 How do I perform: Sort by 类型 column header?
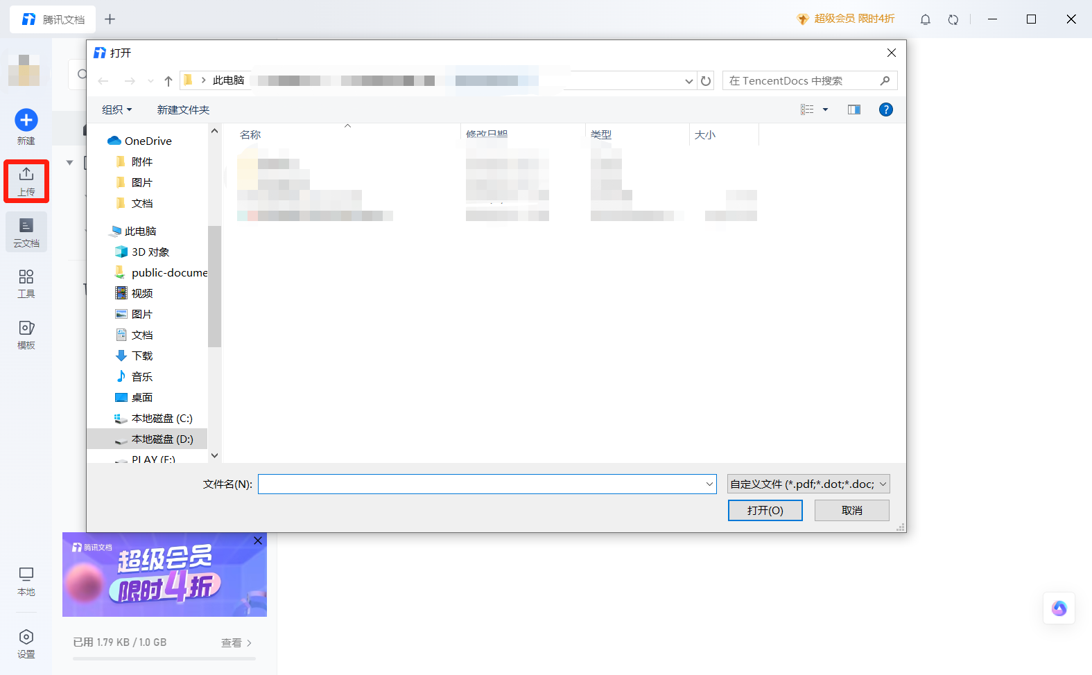point(601,134)
